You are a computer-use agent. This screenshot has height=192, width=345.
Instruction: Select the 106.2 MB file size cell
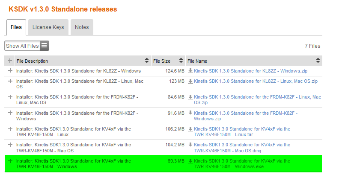[175, 129]
